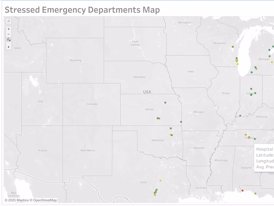Select the red hospital mark near Alabama coast

242,191
